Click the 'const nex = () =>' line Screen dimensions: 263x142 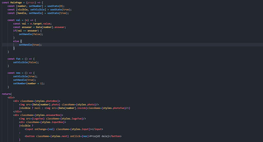21,73
